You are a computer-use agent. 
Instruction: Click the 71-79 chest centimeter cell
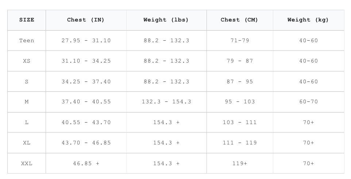240,41
